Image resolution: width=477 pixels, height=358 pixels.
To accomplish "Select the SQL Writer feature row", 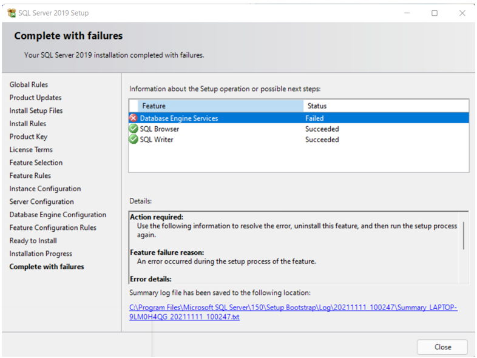I will (x=299, y=140).
